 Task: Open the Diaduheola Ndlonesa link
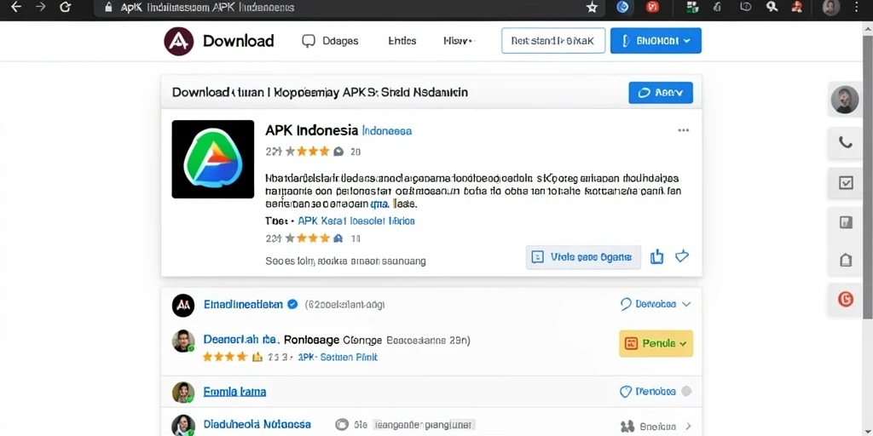pyautogui.click(x=257, y=425)
